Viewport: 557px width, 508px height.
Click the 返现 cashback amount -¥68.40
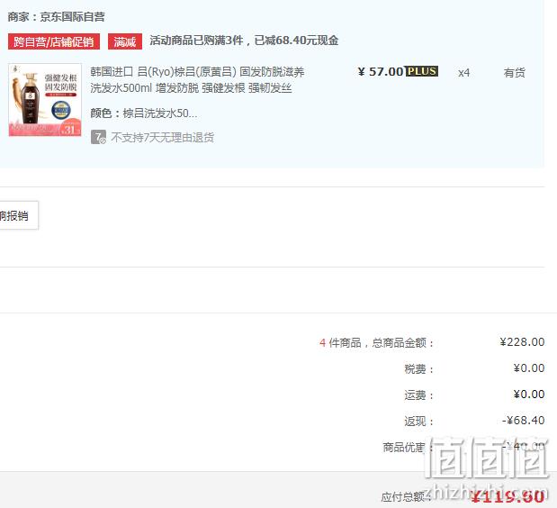(x=523, y=421)
